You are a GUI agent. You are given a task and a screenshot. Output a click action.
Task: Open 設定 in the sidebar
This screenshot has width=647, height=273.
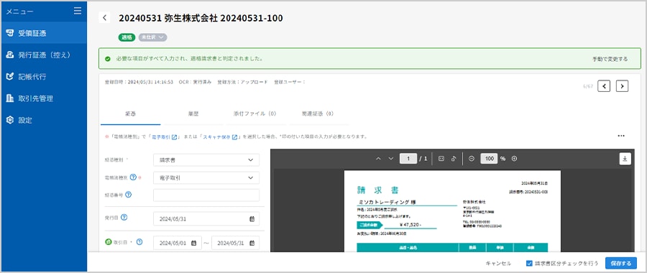click(x=43, y=120)
